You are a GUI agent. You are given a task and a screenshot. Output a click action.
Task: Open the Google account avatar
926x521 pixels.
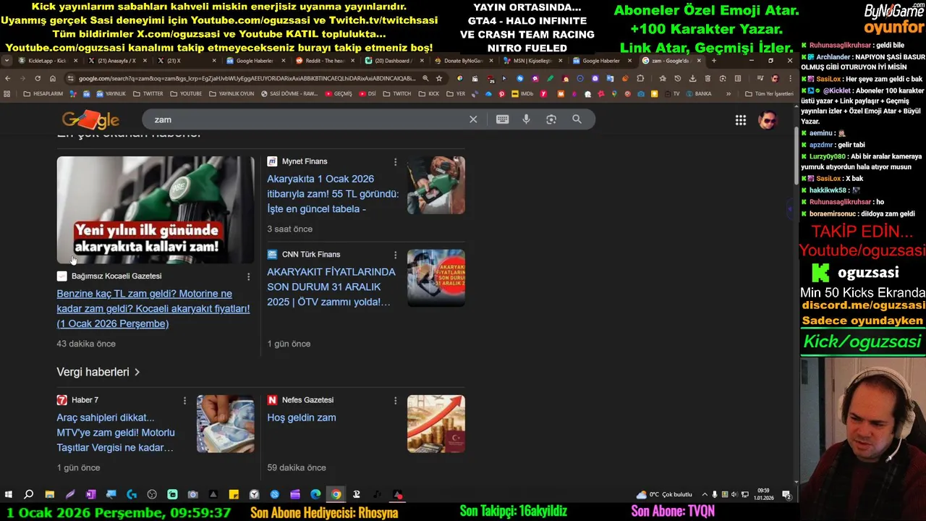pos(768,120)
